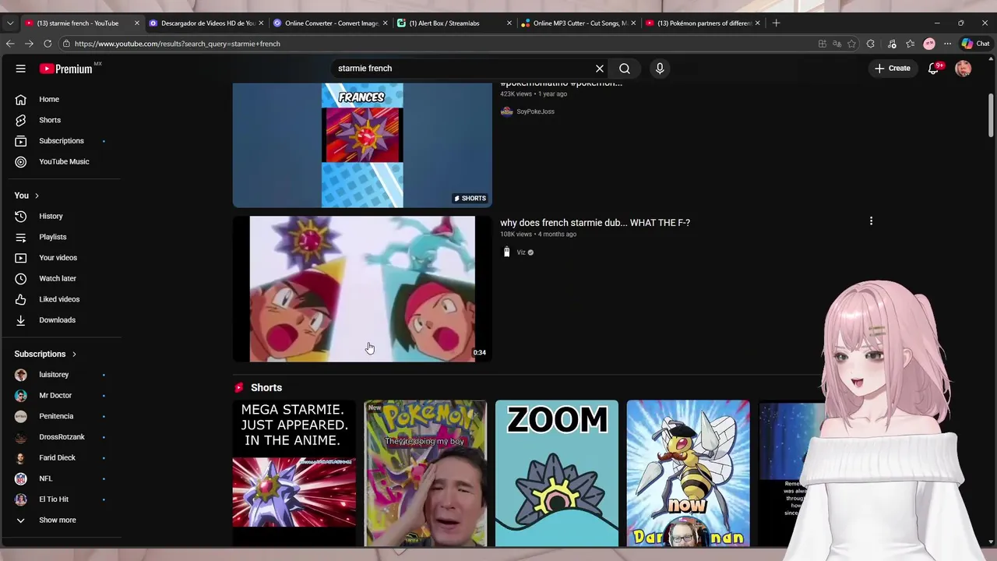Click the browser back arrow
The height and width of the screenshot is (561, 997).
(x=10, y=44)
